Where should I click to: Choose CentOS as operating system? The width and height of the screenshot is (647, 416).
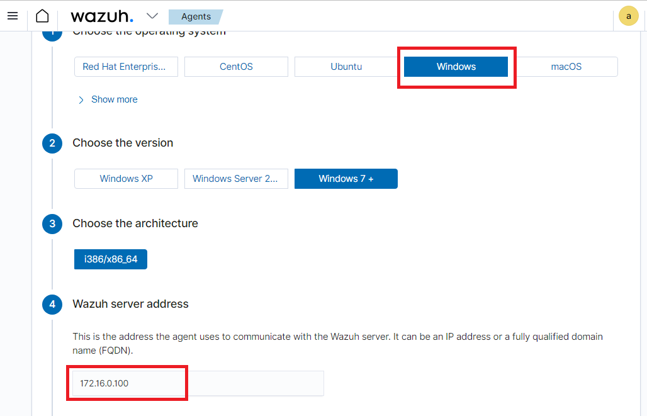pos(236,67)
